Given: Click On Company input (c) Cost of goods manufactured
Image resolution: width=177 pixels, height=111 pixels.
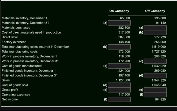Looking at the screenshot, I should tap(119, 66).
